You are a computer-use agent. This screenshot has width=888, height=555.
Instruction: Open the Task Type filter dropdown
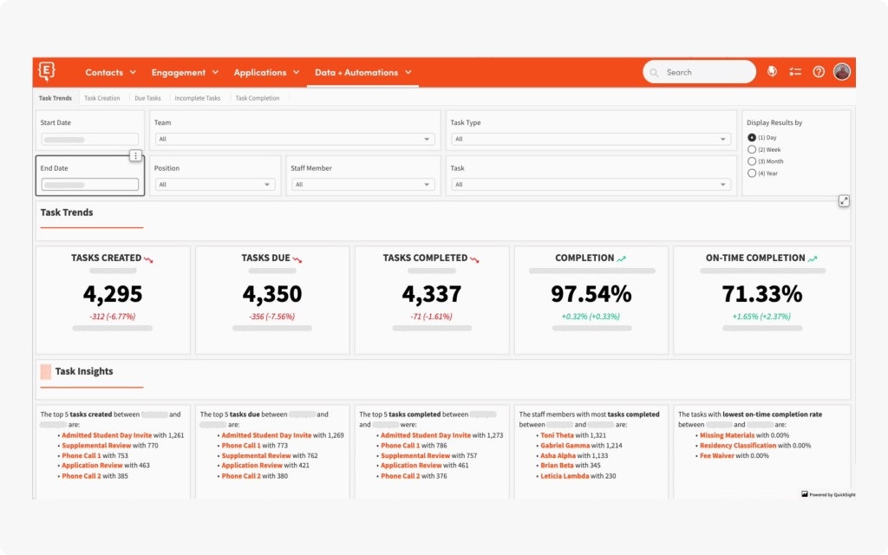(x=591, y=140)
